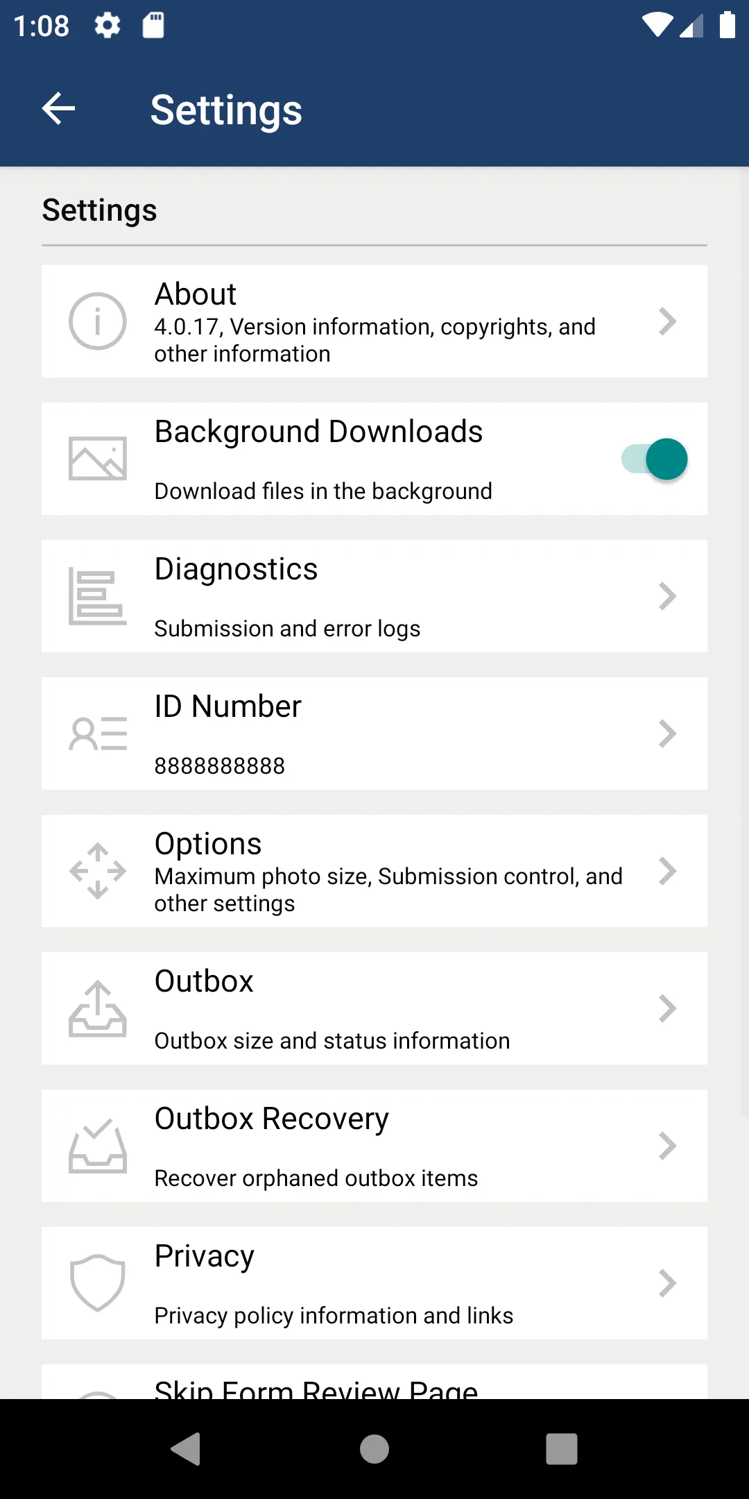Open the Privacy settings entry
Screen dimensions: 749x1499
(374, 1283)
